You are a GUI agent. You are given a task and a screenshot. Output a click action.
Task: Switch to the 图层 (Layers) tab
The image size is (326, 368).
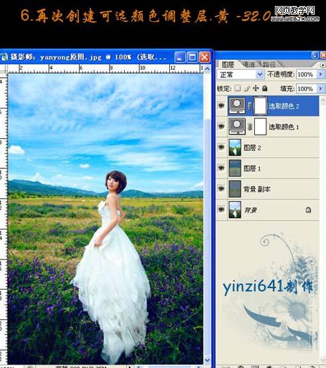point(228,64)
